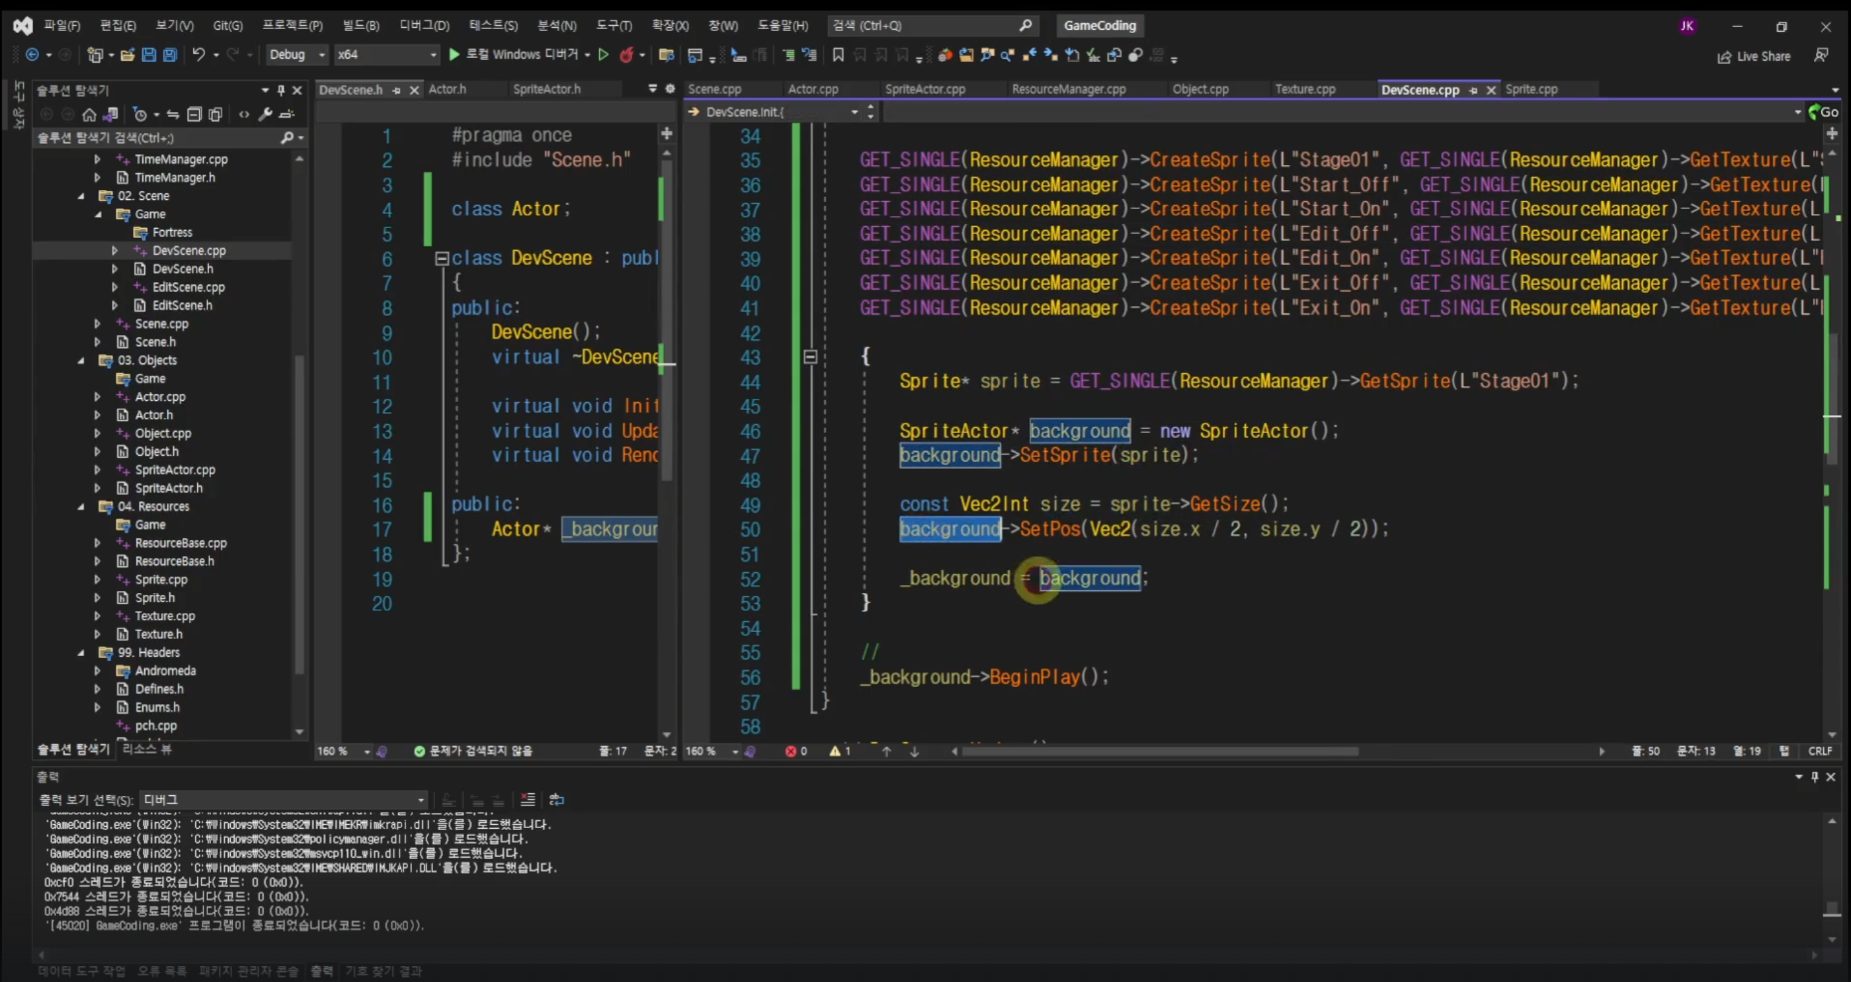
Task: Toggle pending changes filter clock icon
Action: pyautogui.click(x=140, y=114)
